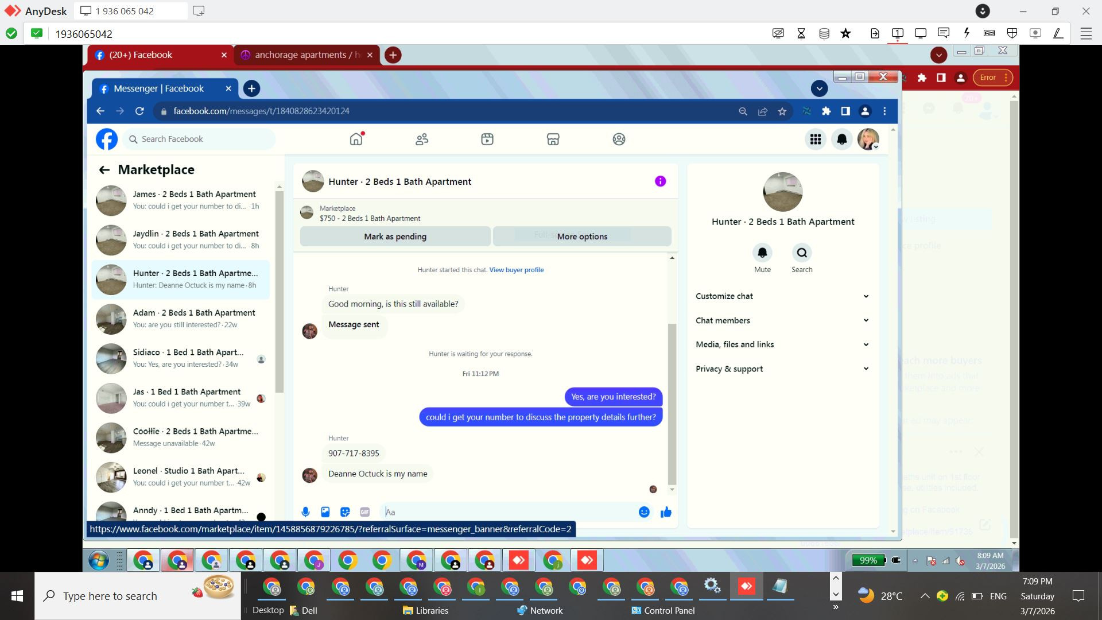Screen dimensions: 1102x620
Task: Switch to the (20+) Facebook tab
Action: tap(161, 55)
